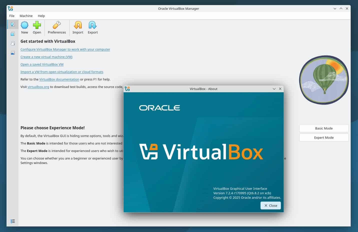Screen dimensions: 358x232
Task: Click the global tools list icon at bottom
Action: click(13, 221)
